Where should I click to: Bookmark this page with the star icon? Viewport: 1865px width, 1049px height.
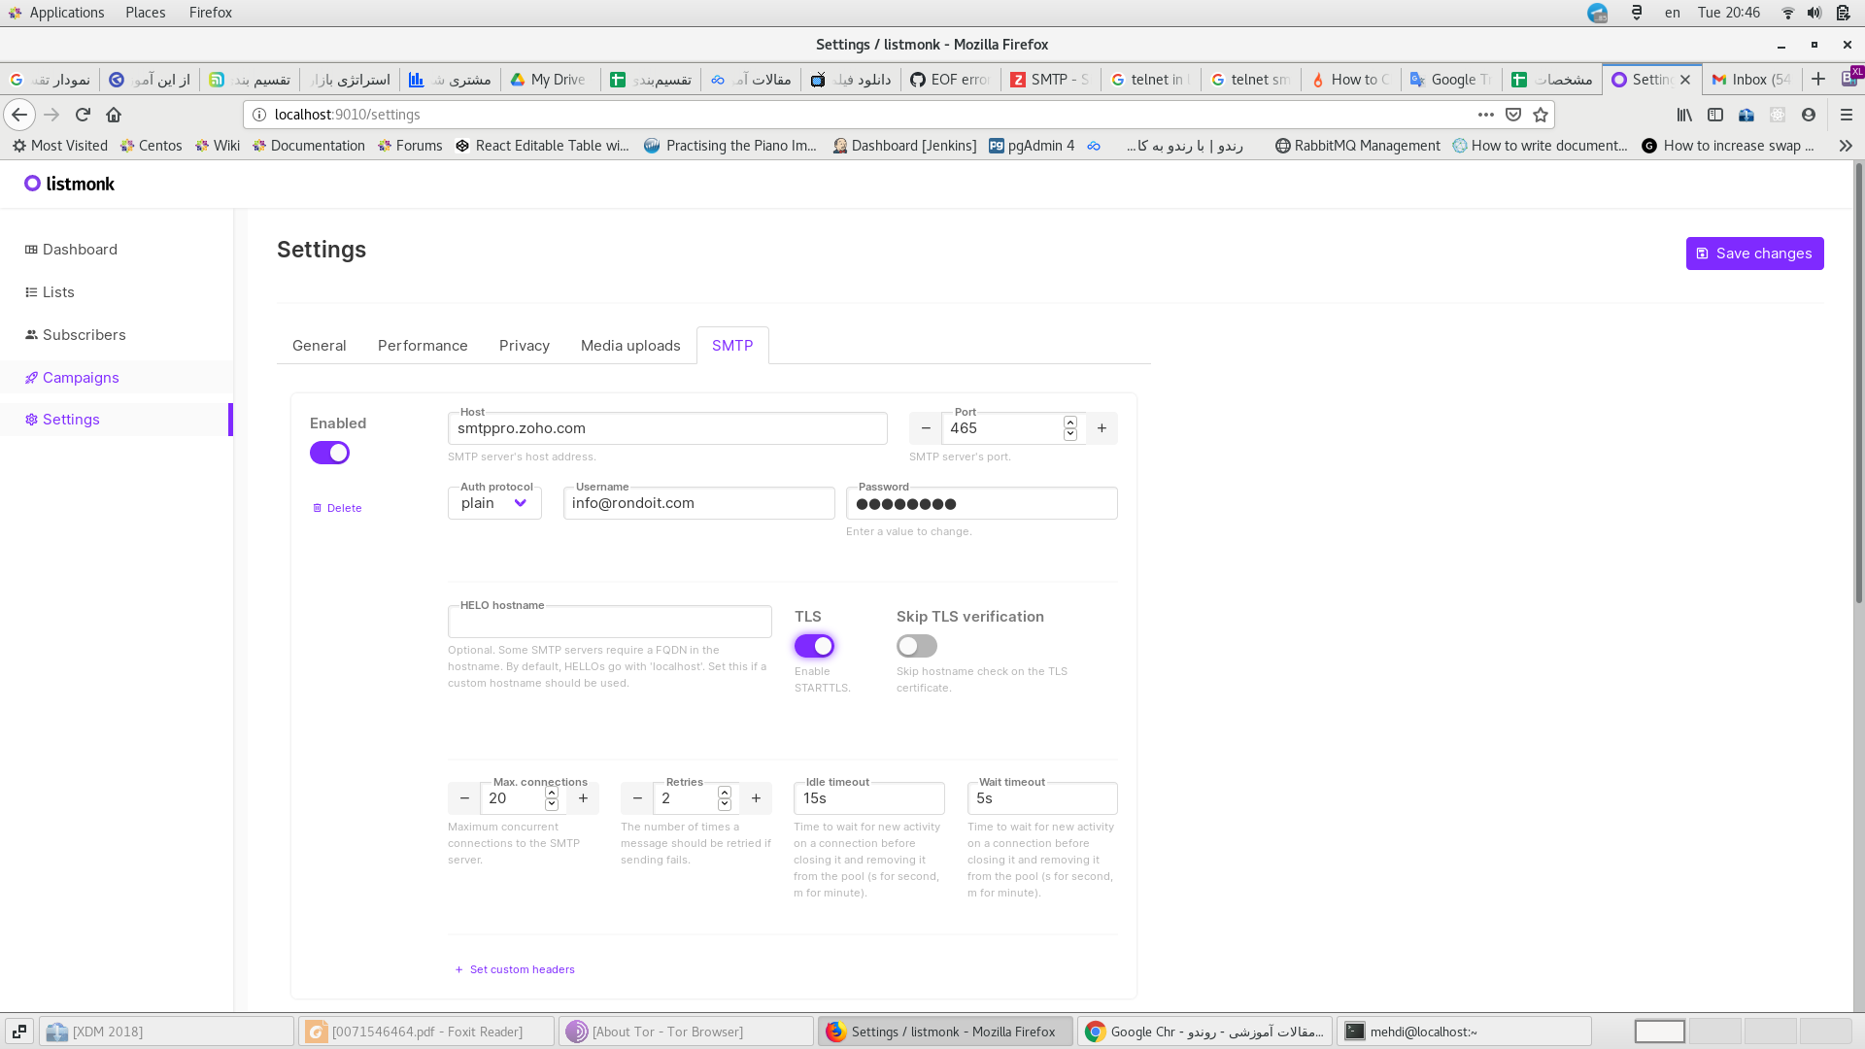(1541, 115)
